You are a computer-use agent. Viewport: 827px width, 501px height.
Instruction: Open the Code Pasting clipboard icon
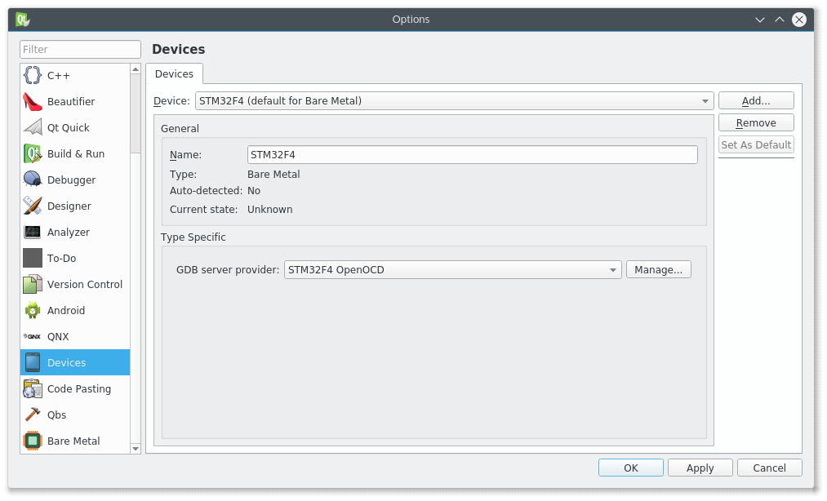pyautogui.click(x=32, y=388)
